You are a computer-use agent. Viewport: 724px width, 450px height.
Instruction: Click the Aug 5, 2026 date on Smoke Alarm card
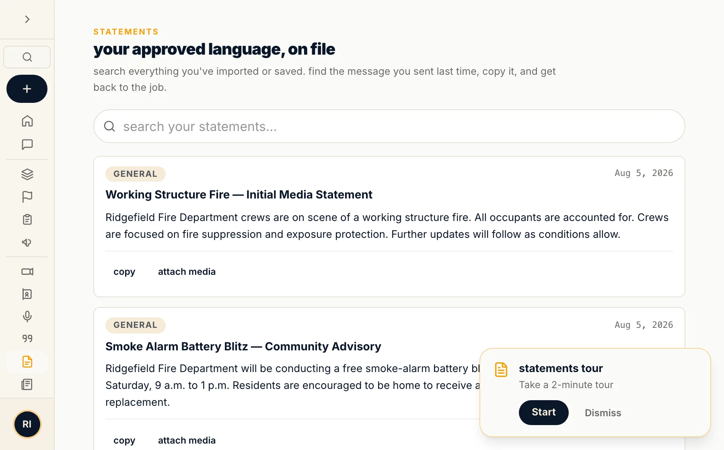[x=644, y=325]
